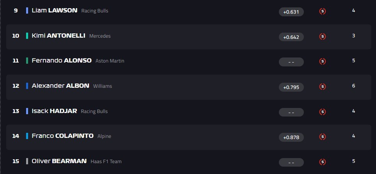This screenshot has height=174, width=376.
Task: Click the soft tyre icon in Alonso's row
Action: pos(323,61)
